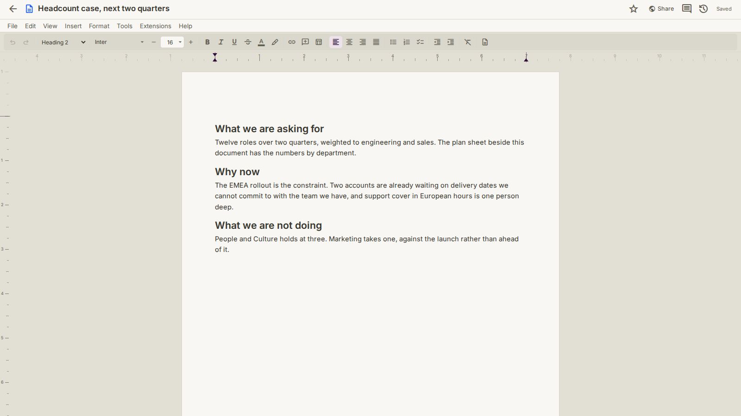Align text right
Image resolution: width=741 pixels, height=416 pixels.
coord(363,42)
